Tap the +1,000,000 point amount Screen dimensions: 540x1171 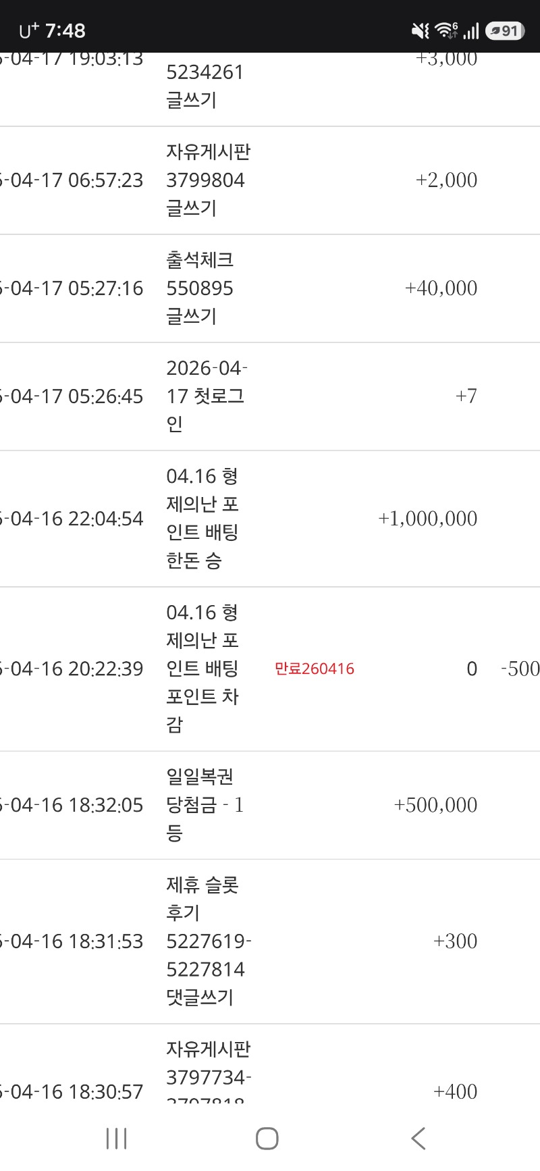coord(427,519)
